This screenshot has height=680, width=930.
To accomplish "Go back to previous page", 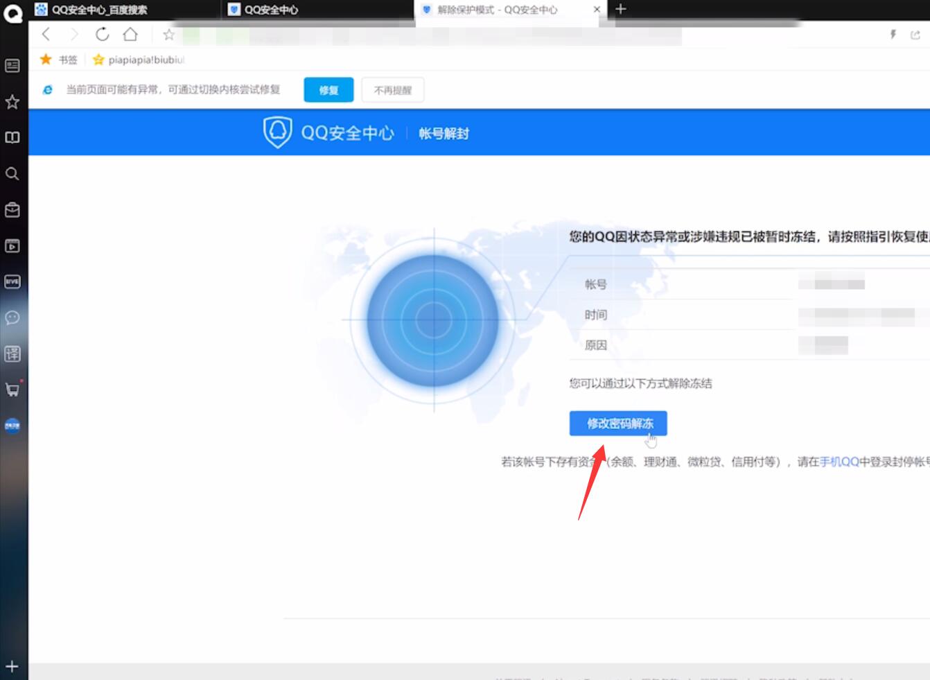I will click(46, 34).
